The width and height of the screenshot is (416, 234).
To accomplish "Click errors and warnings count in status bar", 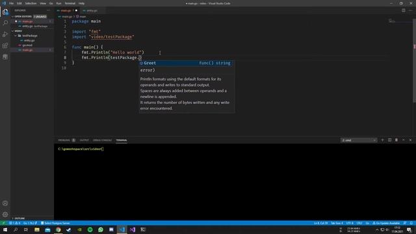I will coord(14,223).
